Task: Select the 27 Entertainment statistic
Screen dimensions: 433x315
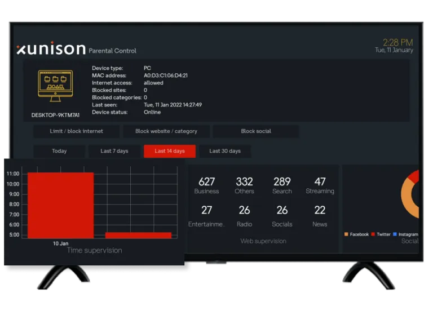Action: pos(206,216)
